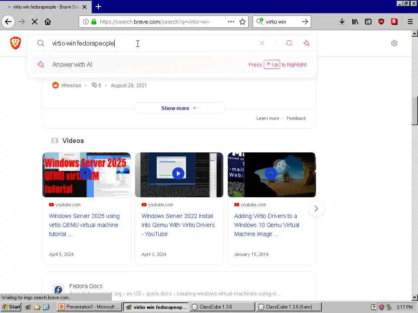
Task: Play the Adding Virtio Drivers video thumbnail
Action: click(271, 174)
